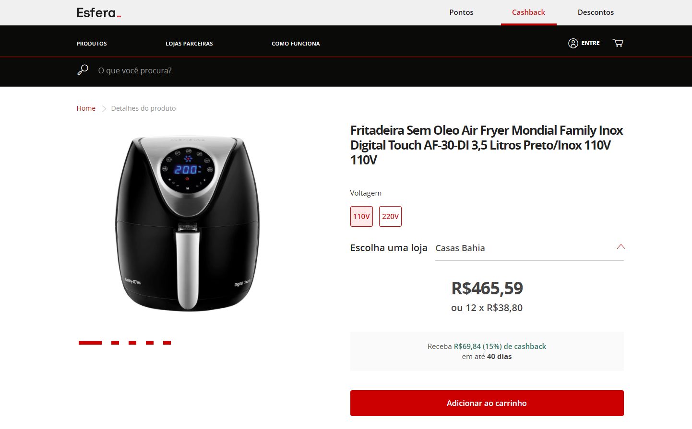Select the Cashback tab
The height and width of the screenshot is (429, 692).
[528, 12]
